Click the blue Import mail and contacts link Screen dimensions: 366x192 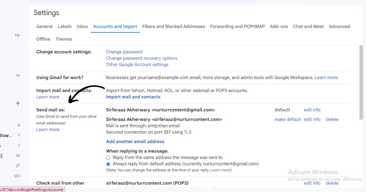pos(133,97)
